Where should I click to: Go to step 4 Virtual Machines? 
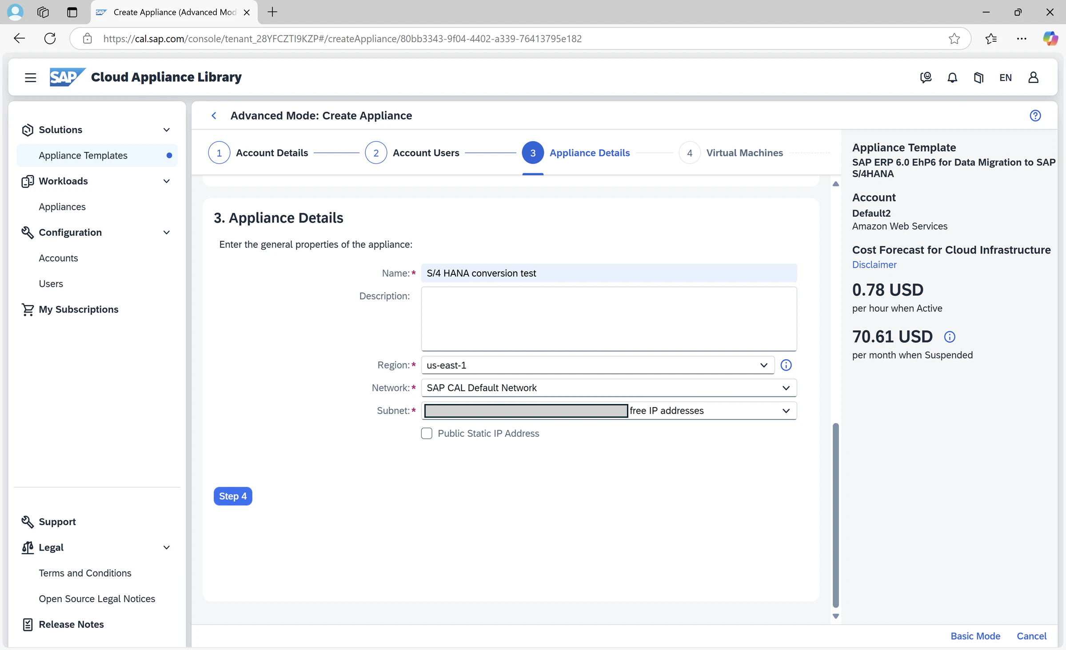tap(731, 153)
